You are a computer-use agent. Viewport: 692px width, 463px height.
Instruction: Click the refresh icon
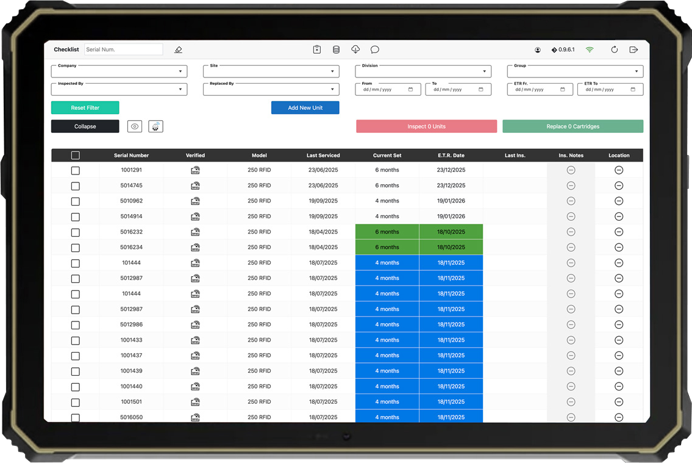614,50
